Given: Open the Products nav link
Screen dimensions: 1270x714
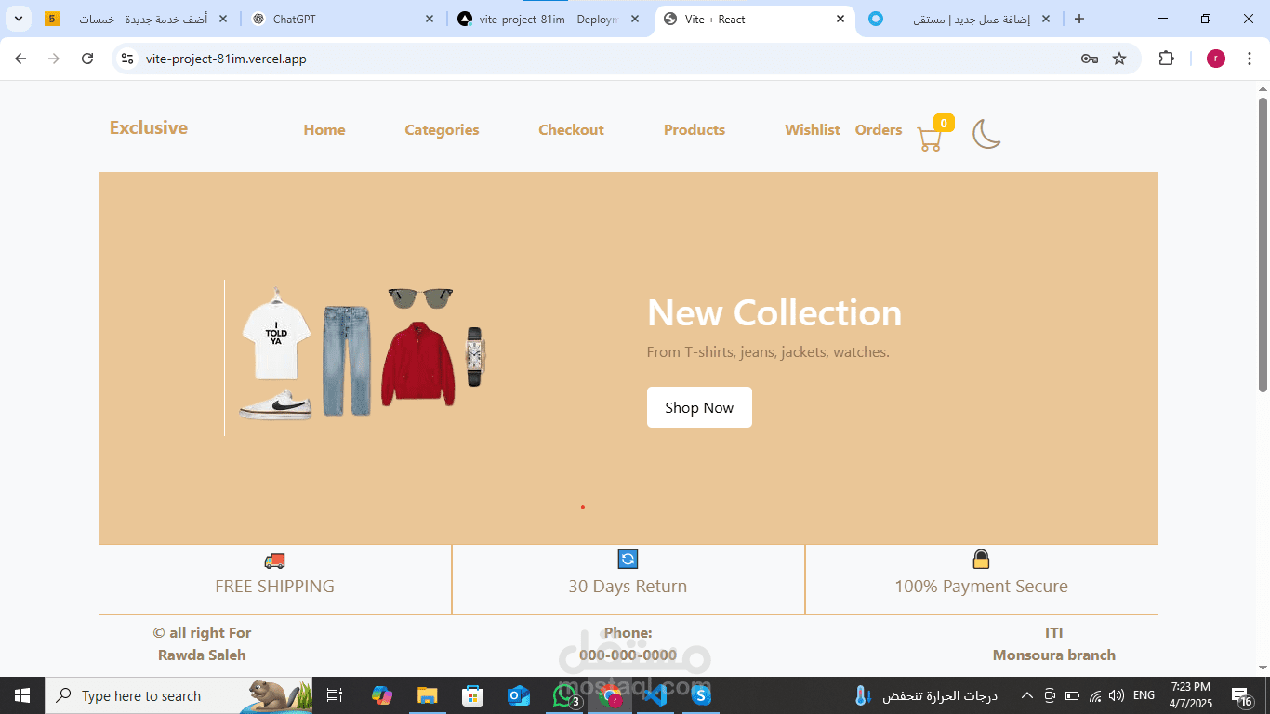Looking at the screenshot, I should point(695,130).
